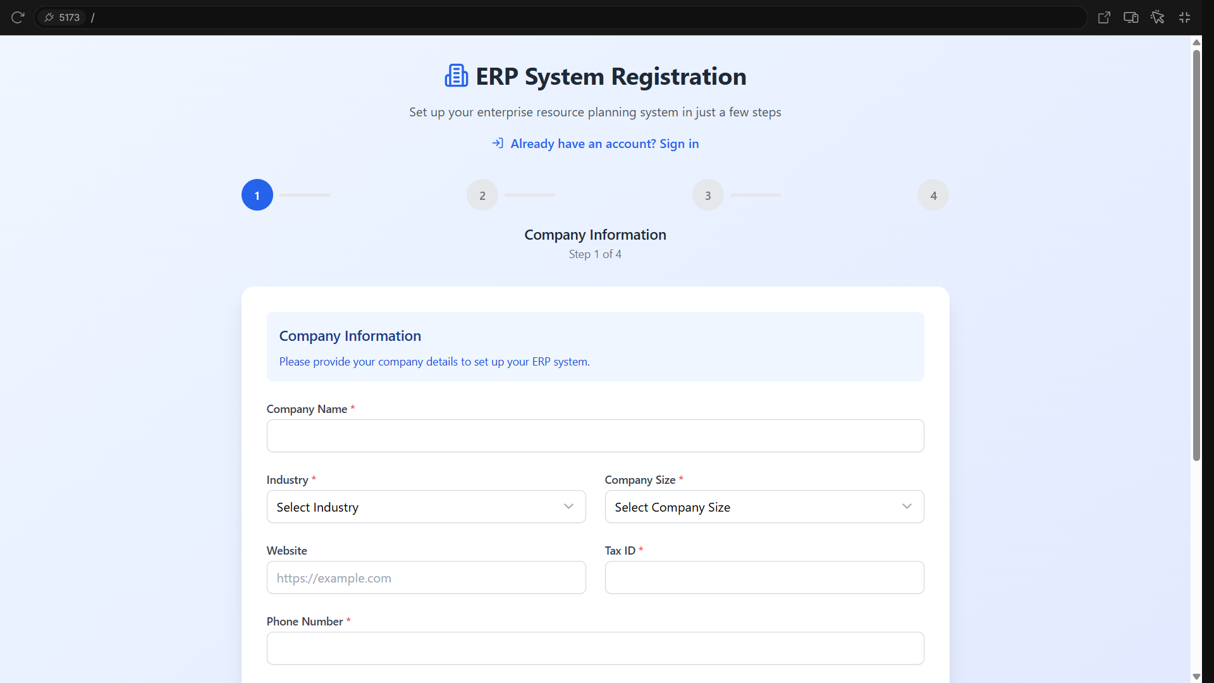Open the Select Company Size dropdown
The height and width of the screenshot is (683, 1214).
tap(764, 507)
